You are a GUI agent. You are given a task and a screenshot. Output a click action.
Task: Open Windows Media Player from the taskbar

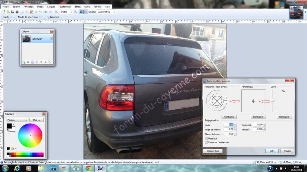(x=29, y=168)
